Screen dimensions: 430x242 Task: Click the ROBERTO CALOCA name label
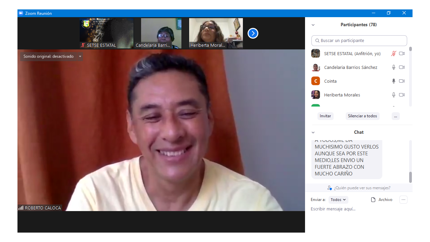[x=43, y=208]
